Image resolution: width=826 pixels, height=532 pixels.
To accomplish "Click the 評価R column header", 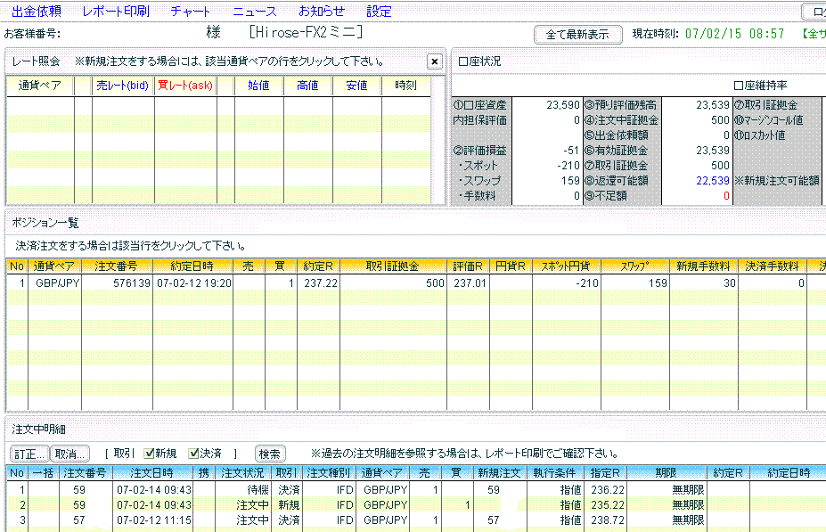I will (468, 266).
